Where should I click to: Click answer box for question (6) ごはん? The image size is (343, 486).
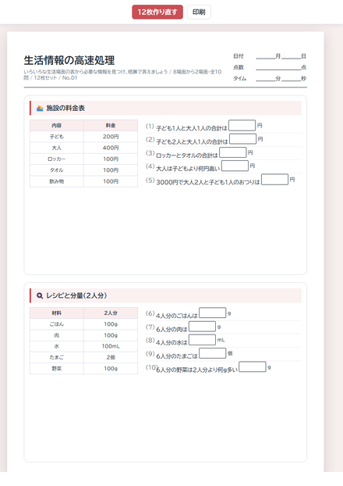[213, 313]
